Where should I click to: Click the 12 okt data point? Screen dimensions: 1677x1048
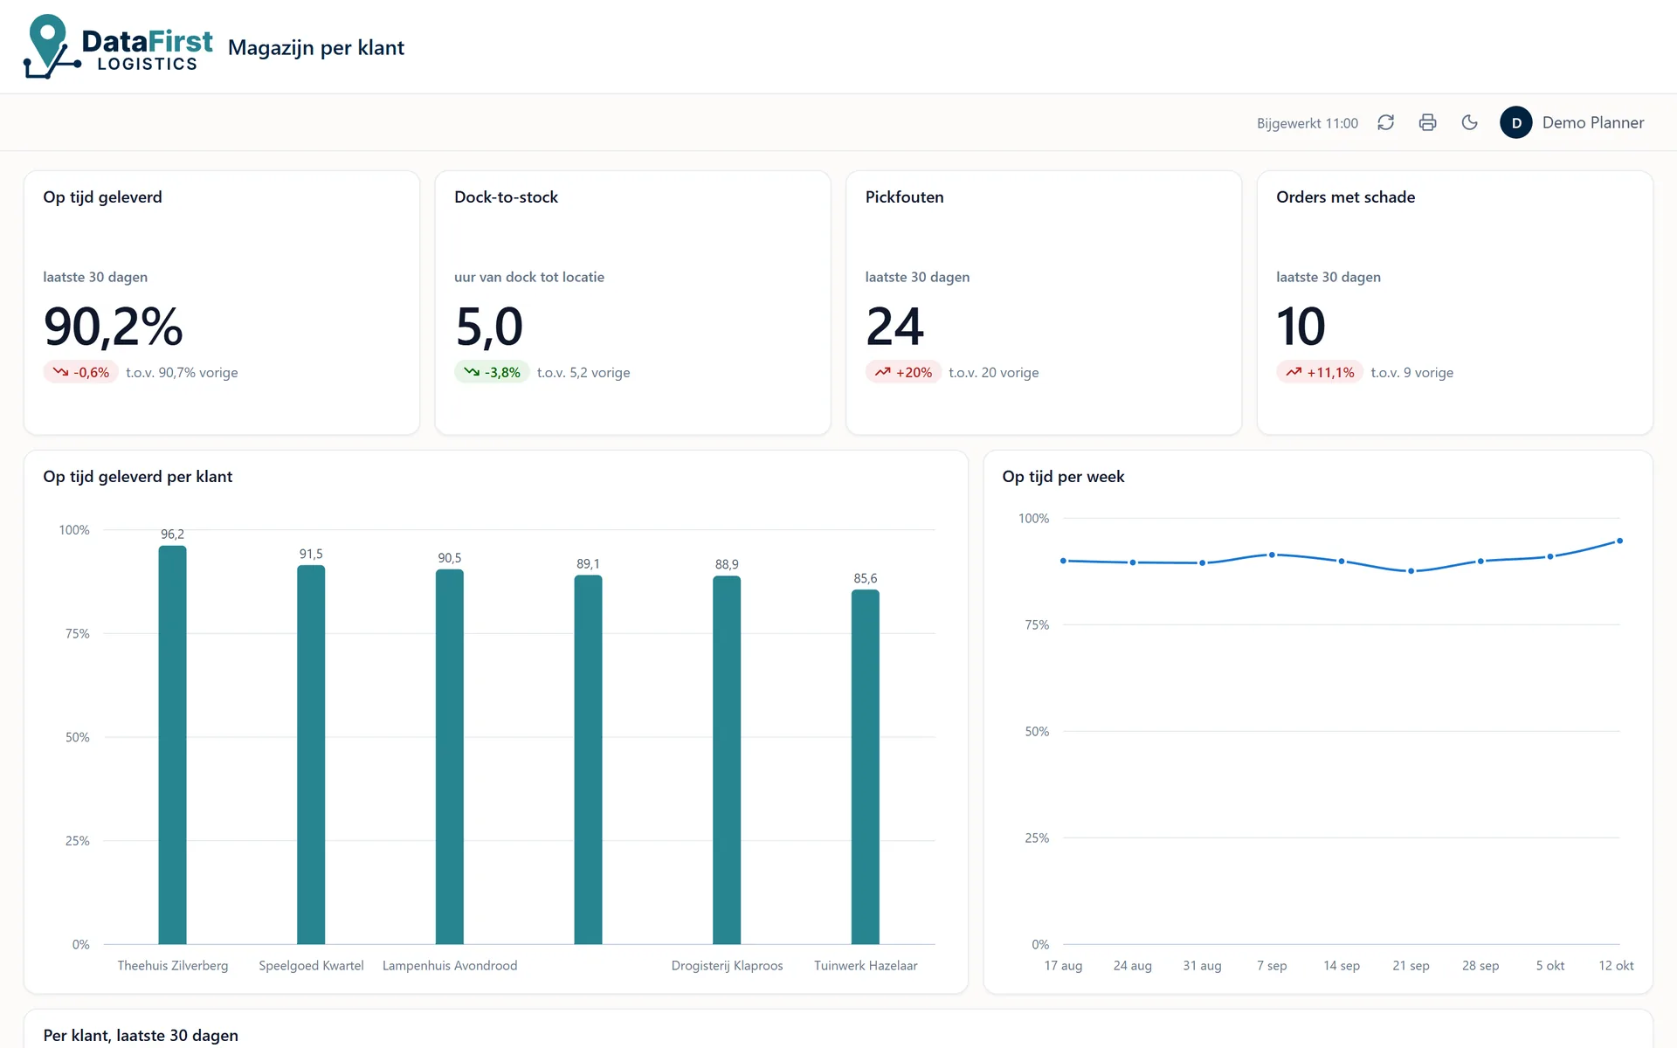point(1619,541)
